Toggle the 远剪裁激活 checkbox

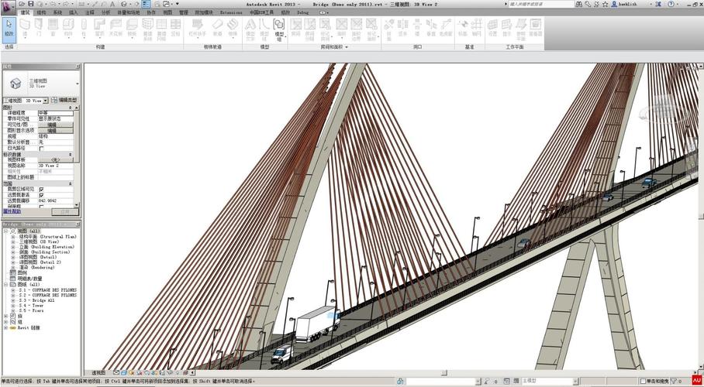coord(41,195)
